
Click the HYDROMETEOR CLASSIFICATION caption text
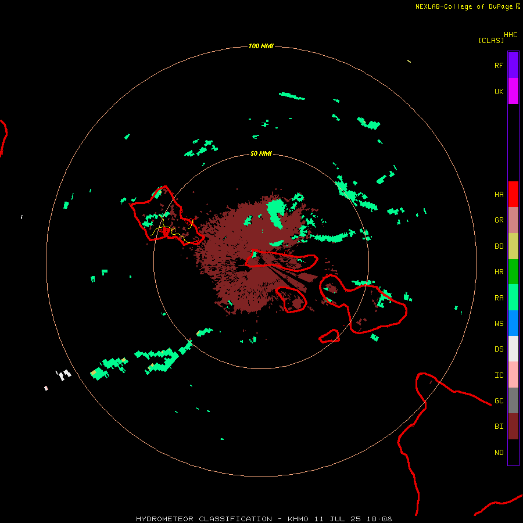[x=203, y=519]
